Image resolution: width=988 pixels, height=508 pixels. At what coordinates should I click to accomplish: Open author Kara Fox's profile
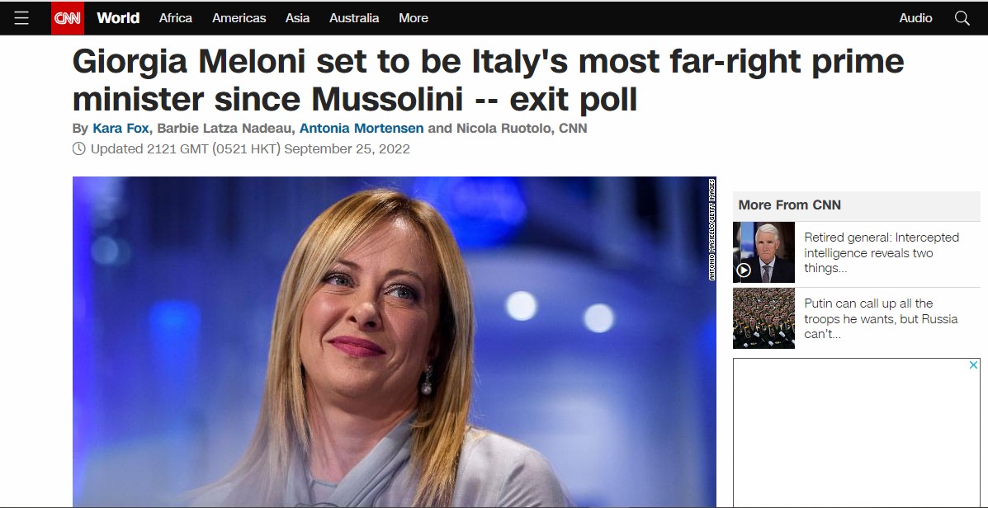[x=121, y=128]
